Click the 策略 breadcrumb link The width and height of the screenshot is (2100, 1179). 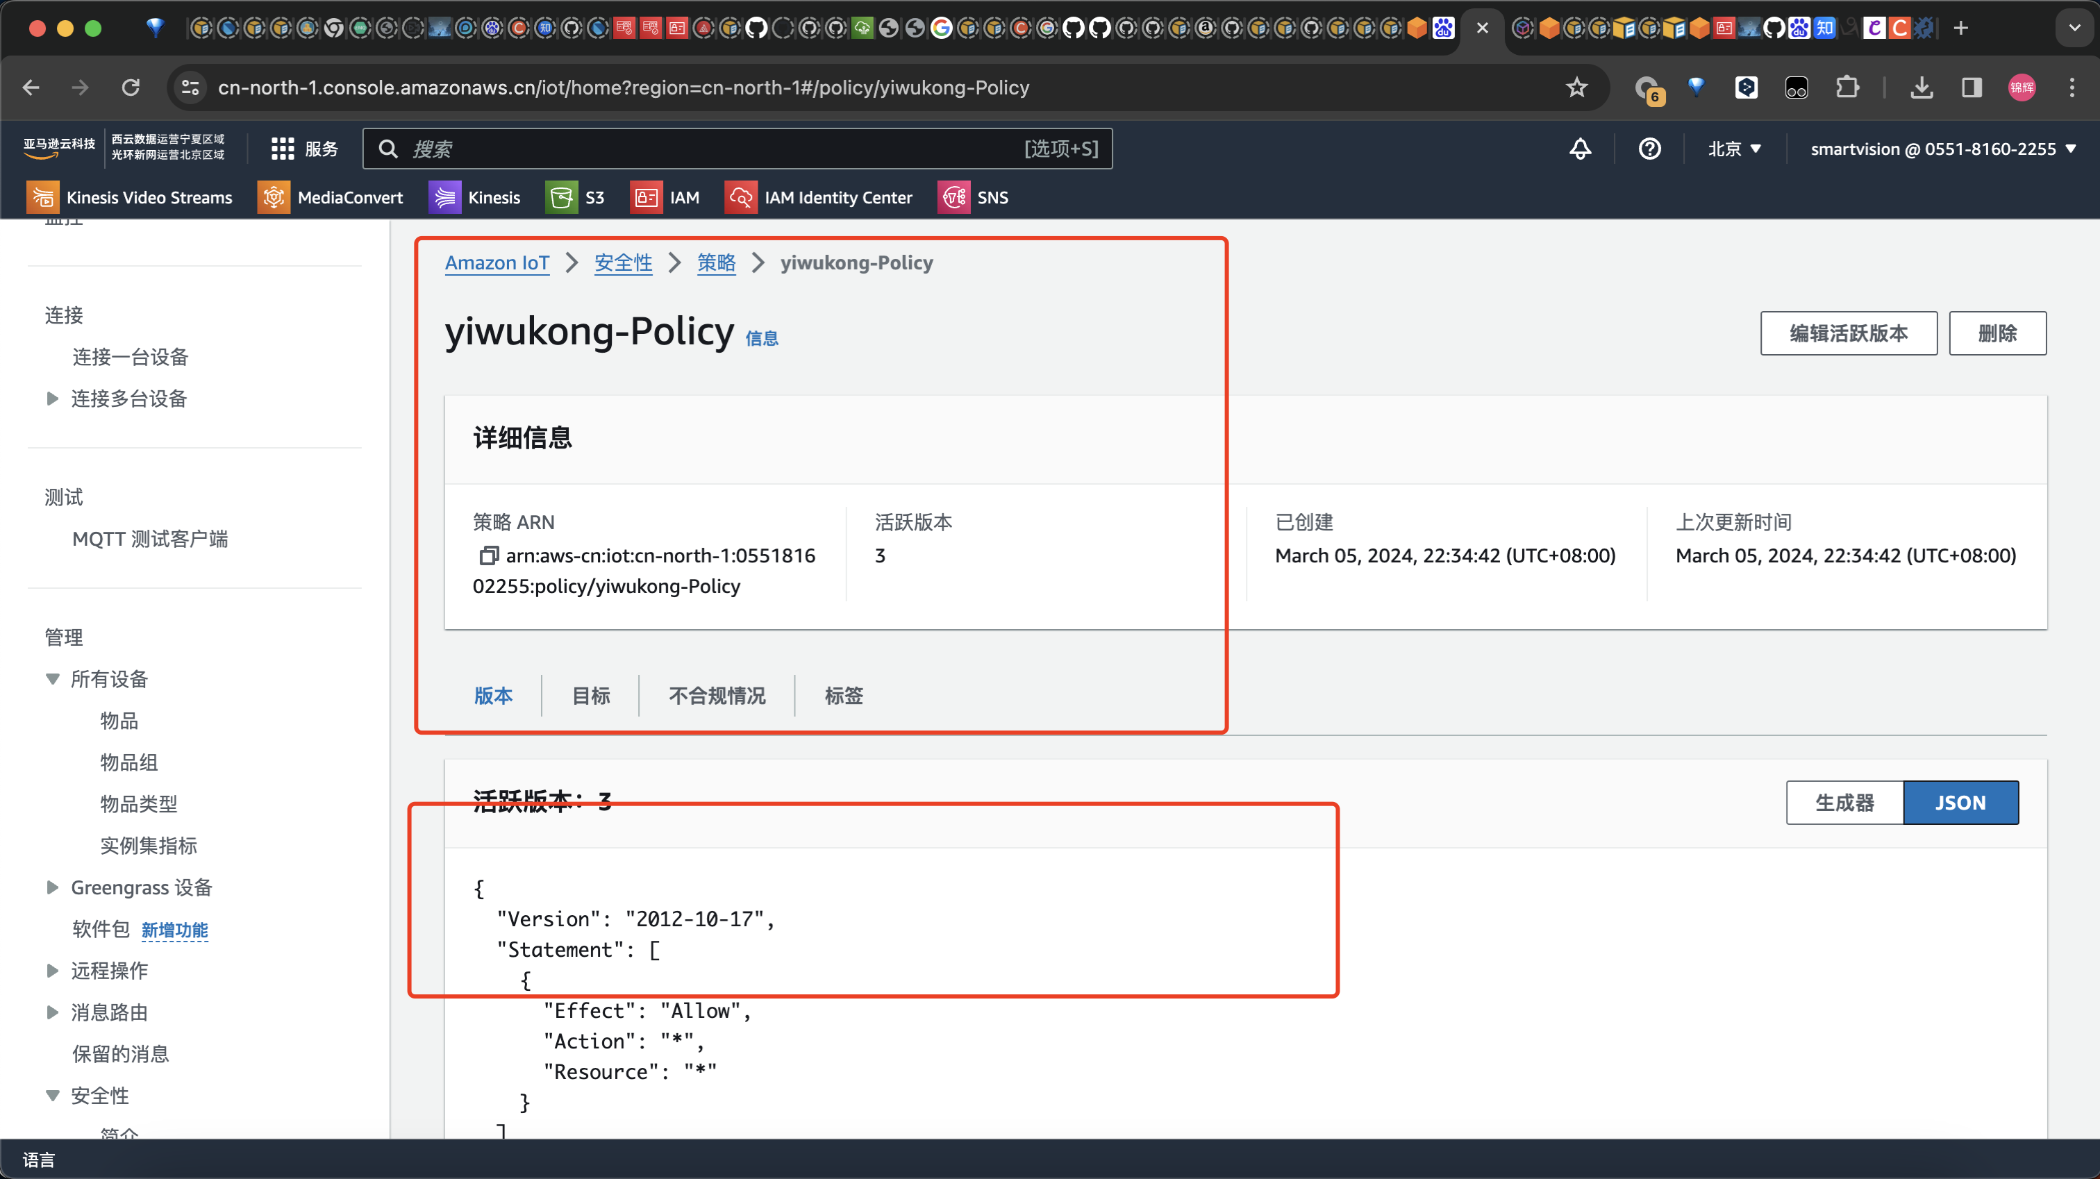pos(716,262)
